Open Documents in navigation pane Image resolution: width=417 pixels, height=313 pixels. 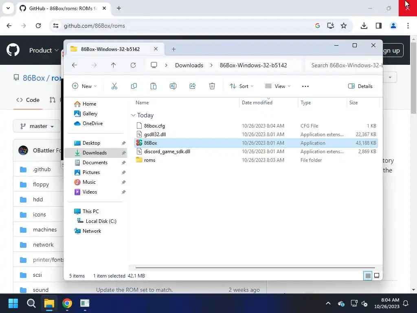95,163
